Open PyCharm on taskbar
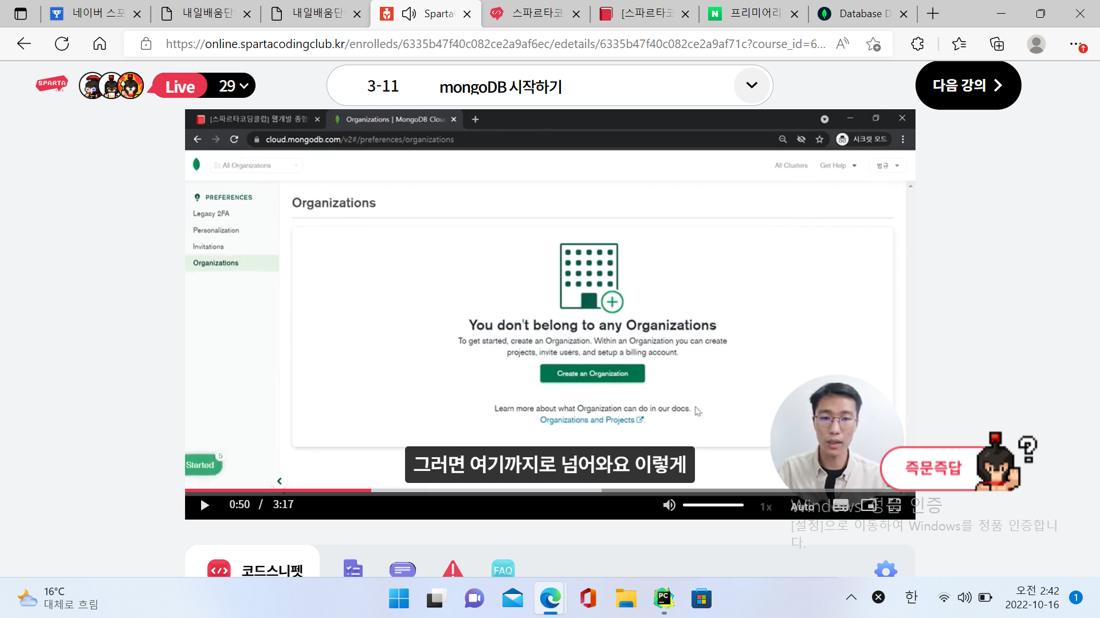The image size is (1100, 618). (x=663, y=599)
